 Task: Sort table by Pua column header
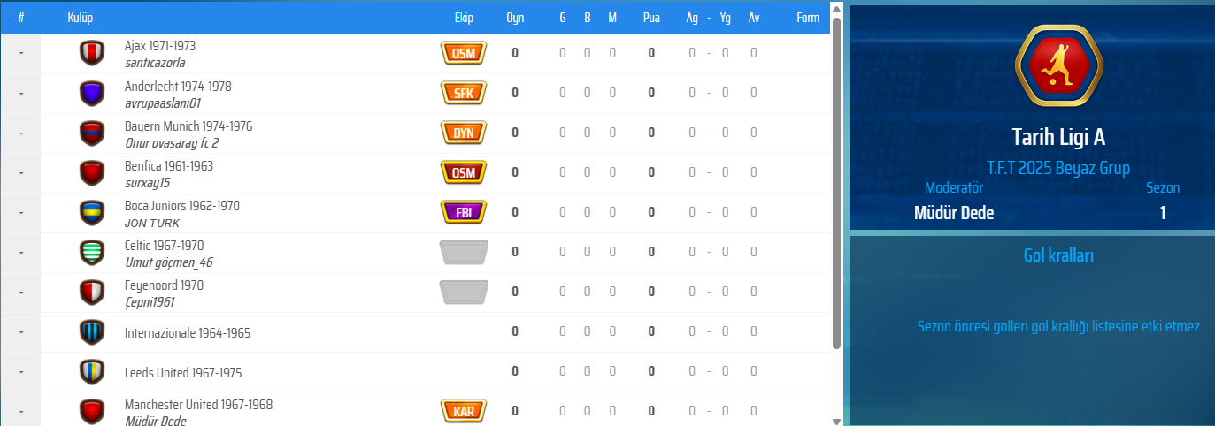(651, 18)
